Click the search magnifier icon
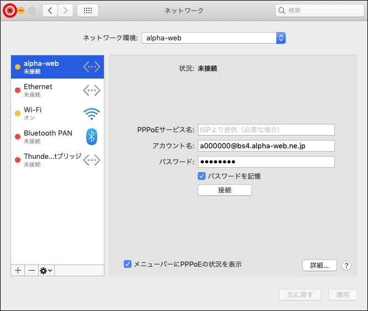The height and width of the screenshot is (311, 368). 281,11
